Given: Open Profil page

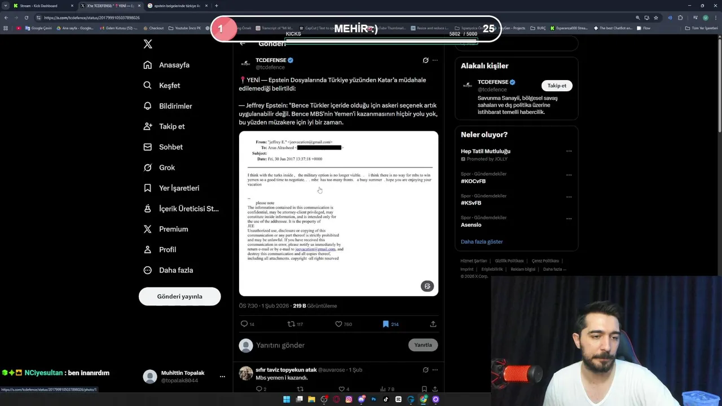Looking at the screenshot, I should click(x=160, y=249).
